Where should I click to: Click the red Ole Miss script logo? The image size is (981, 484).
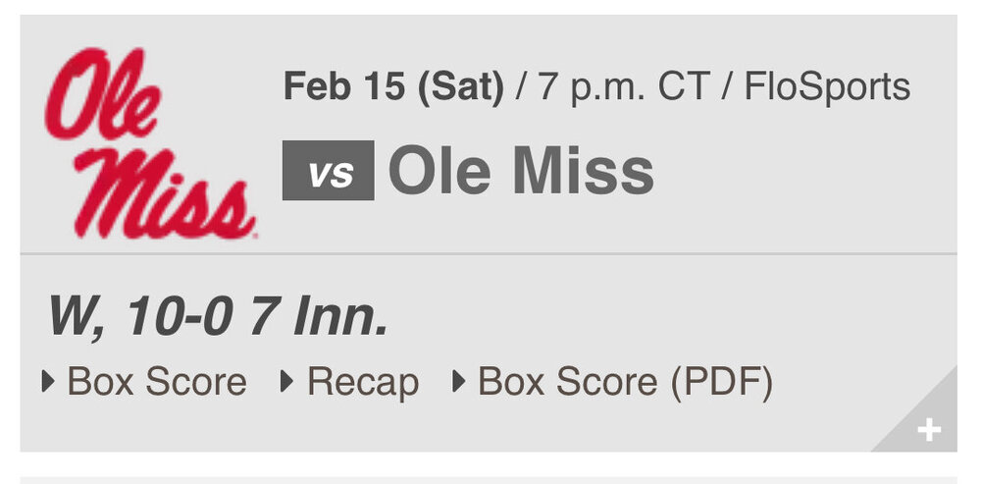click(x=147, y=142)
